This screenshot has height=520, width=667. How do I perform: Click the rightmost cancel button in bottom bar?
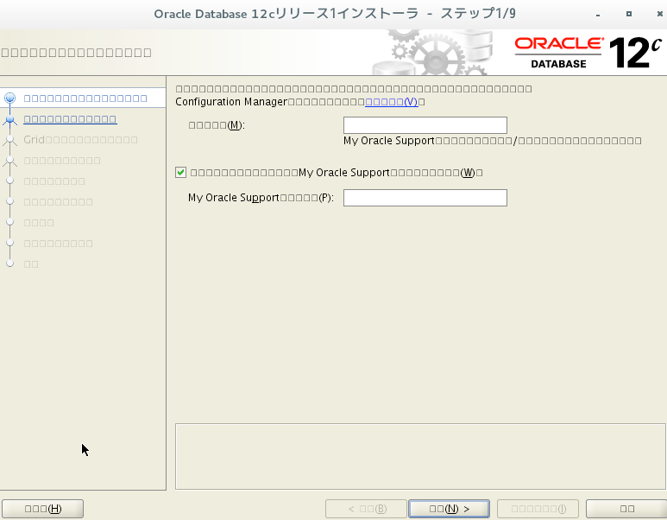pos(626,509)
